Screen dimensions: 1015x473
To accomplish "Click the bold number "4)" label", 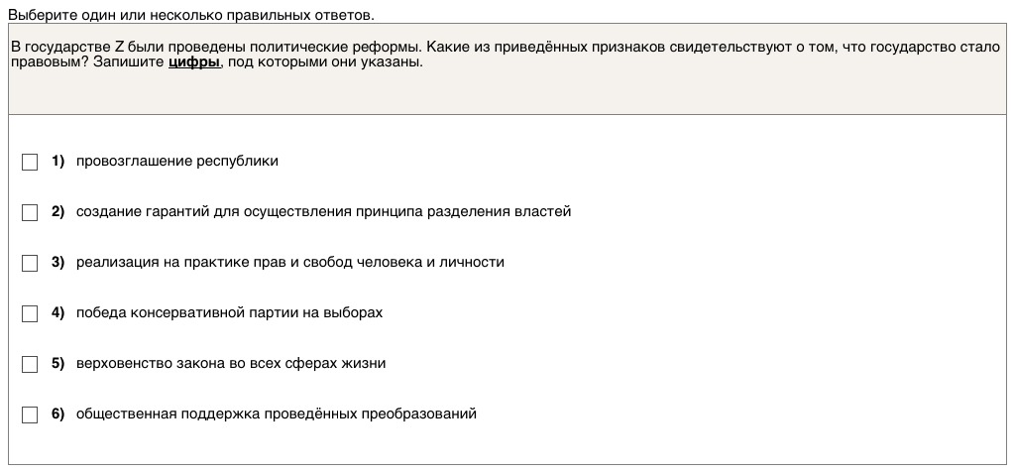I will 57,312.
